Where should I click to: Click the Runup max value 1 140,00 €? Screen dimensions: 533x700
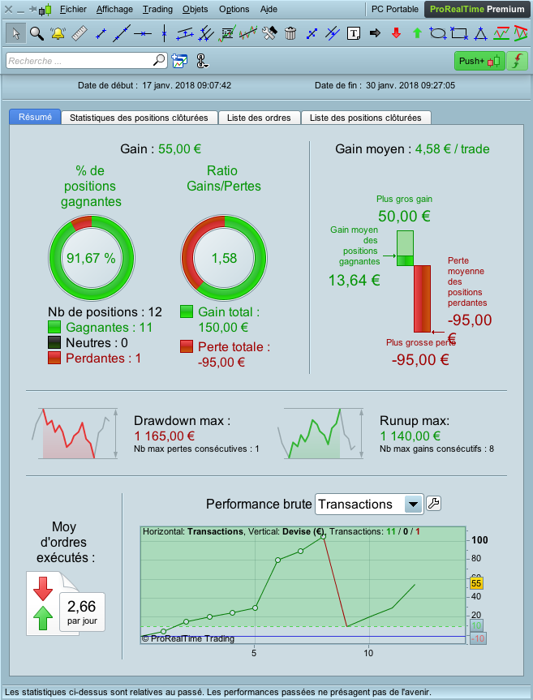(410, 436)
